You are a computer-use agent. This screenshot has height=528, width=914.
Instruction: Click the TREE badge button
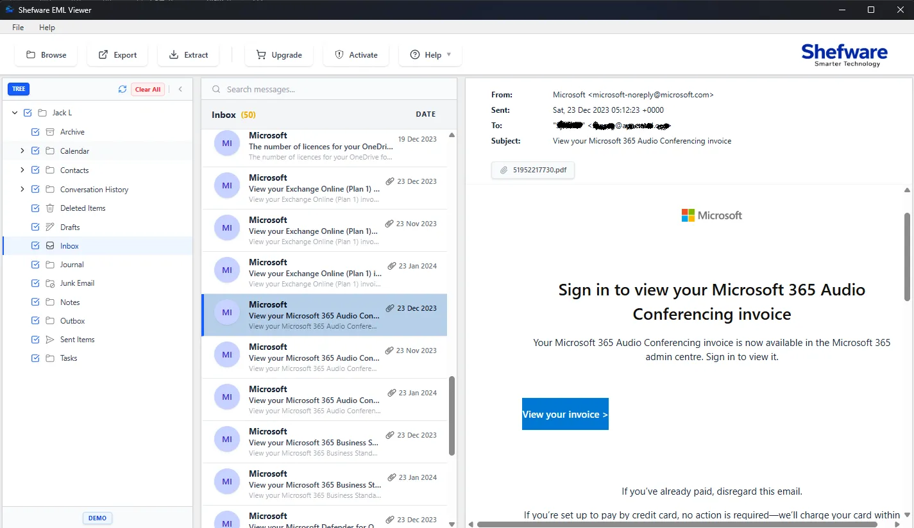click(19, 89)
